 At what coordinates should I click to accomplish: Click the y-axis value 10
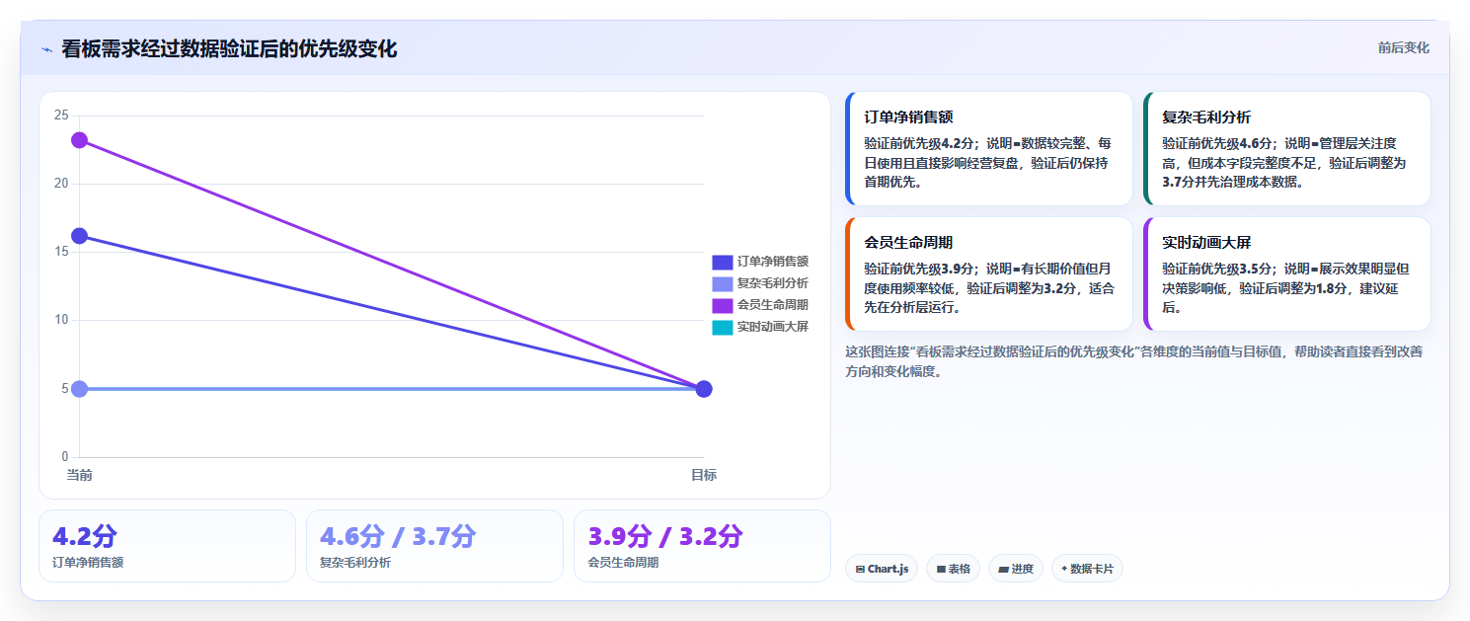point(61,320)
